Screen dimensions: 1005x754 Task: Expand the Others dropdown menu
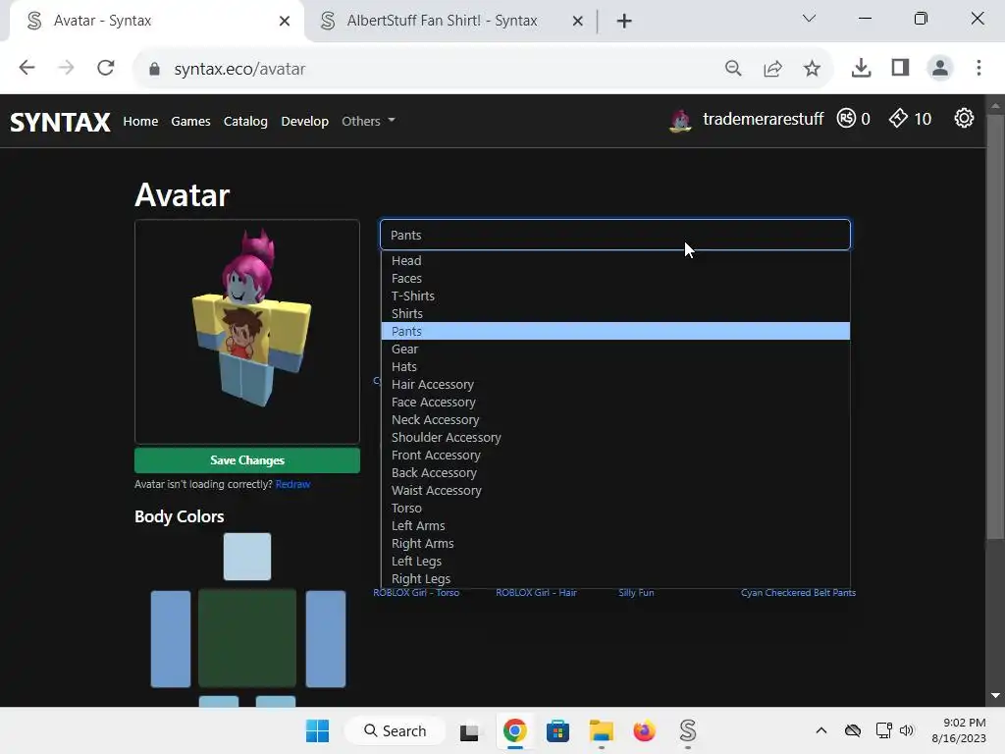click(x=369, y=121)
